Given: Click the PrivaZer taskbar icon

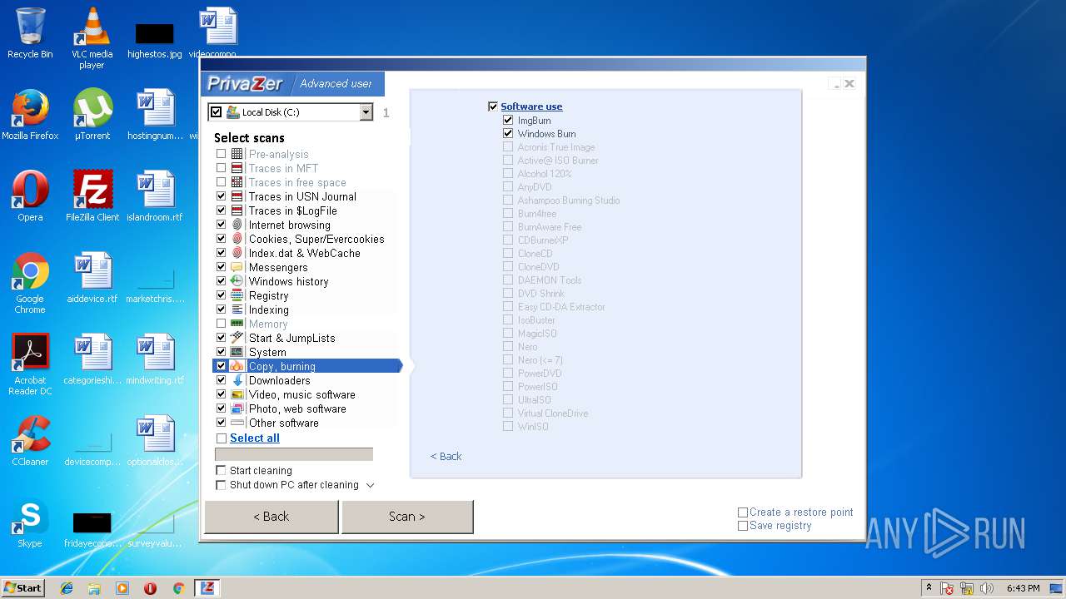Looking at the screenshot, I should point(207,587).
